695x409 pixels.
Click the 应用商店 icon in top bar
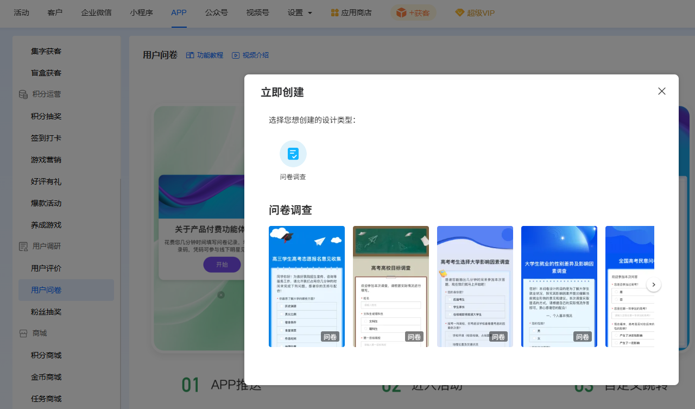[335, 12]
